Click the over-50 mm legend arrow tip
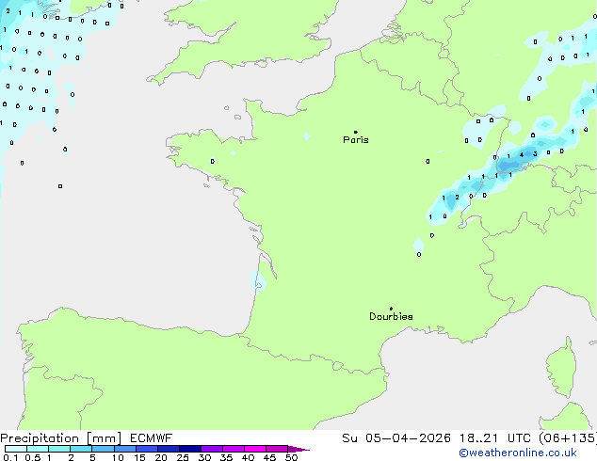This screenshot has height=461, width=597. [x=298, y=449]
